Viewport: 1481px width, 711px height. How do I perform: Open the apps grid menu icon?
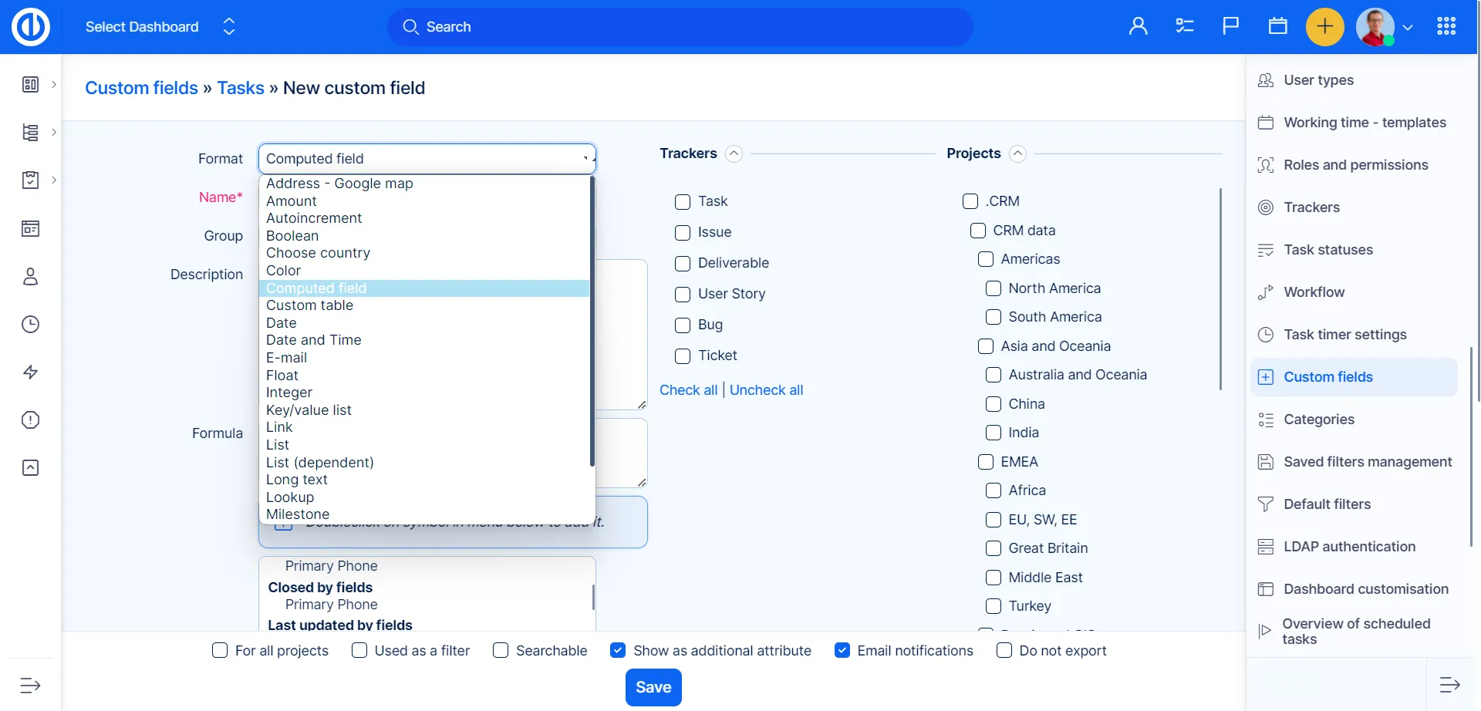[x=1446, y=27]
